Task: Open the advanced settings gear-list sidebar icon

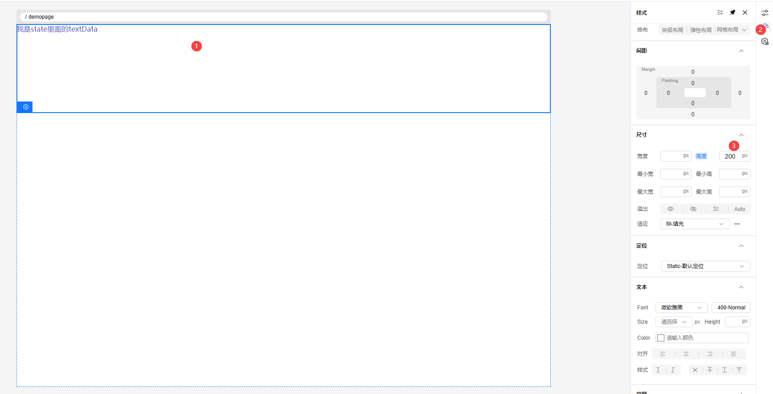Action: [x=765, y=41]
